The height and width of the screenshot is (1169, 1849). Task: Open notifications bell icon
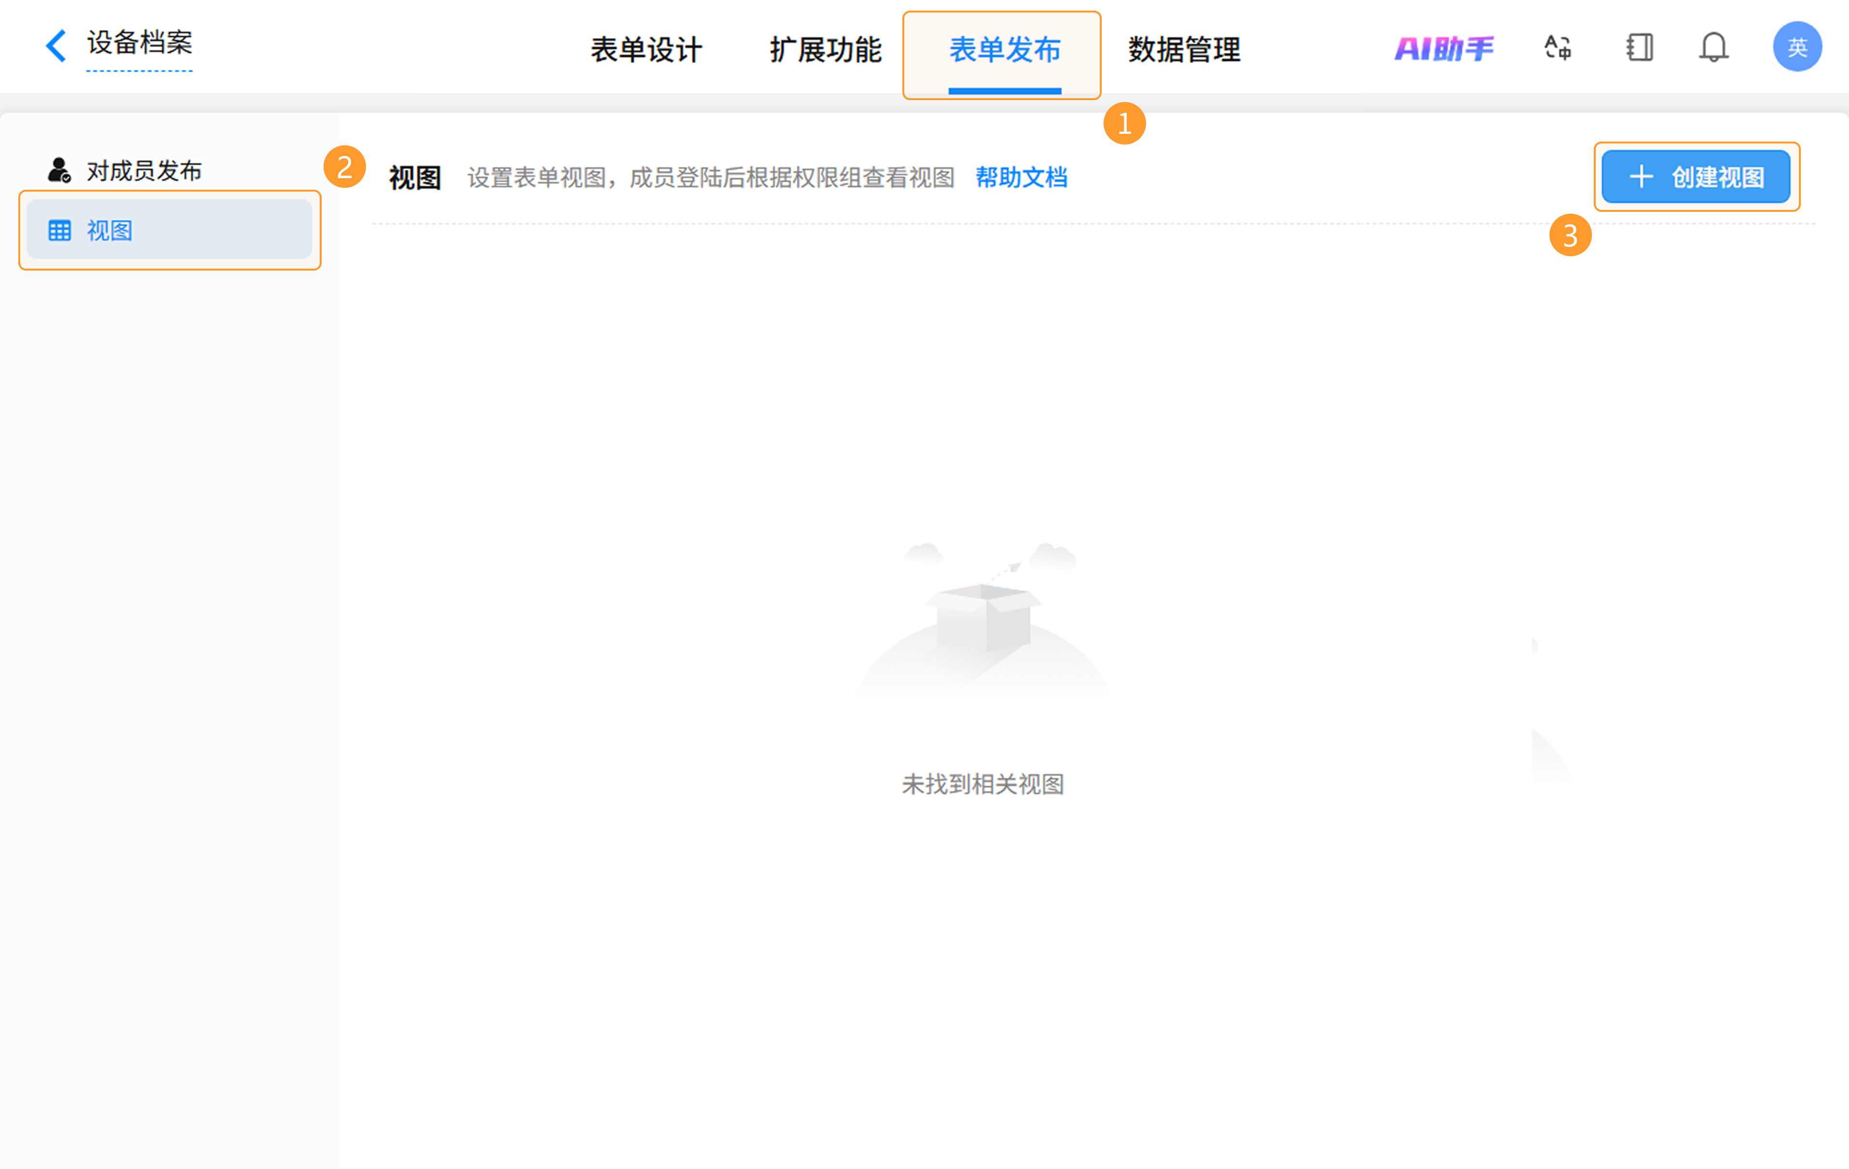[1713, 48]
